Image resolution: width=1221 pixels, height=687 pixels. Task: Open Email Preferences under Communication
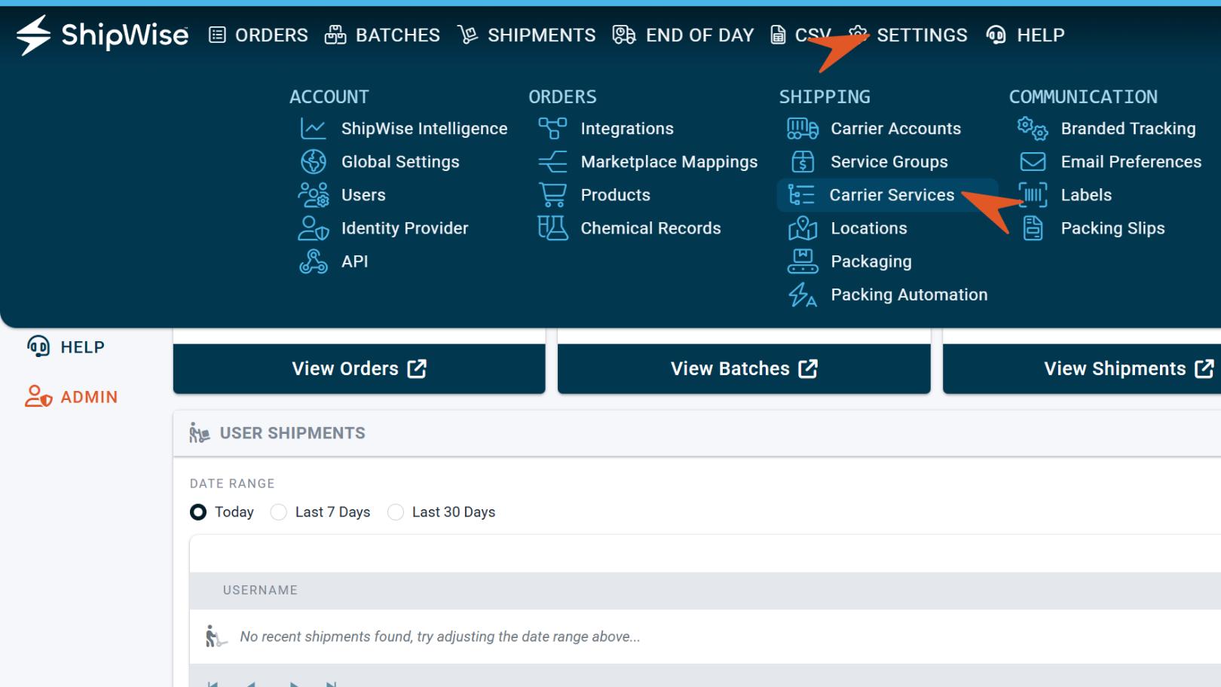(1131, 162)
